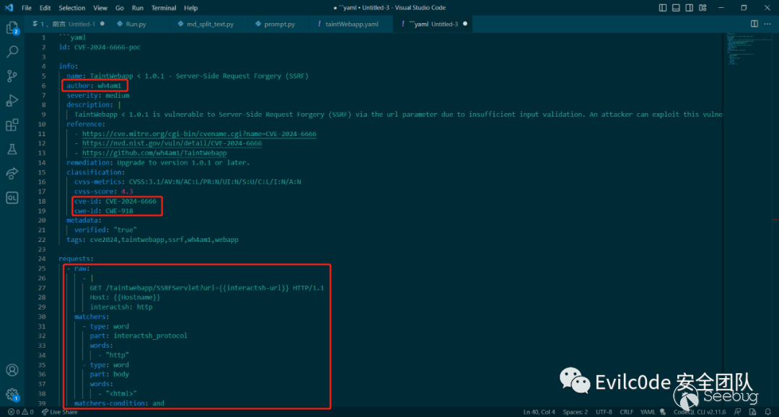Close the unsaved Untitled-1 tab via its dot
This screenshot has width=779, height=417.
coord(102,24)
